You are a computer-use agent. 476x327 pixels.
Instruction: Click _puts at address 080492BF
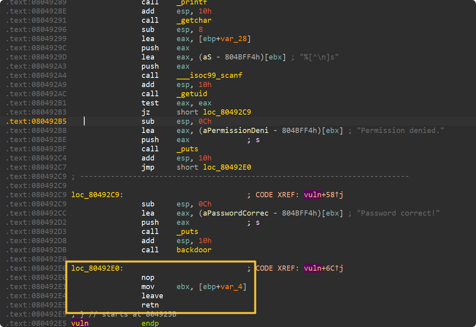[x=187, y=149]
